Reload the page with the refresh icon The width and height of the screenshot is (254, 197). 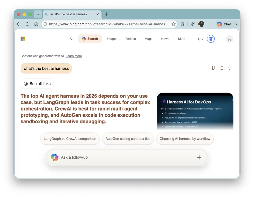27,24
